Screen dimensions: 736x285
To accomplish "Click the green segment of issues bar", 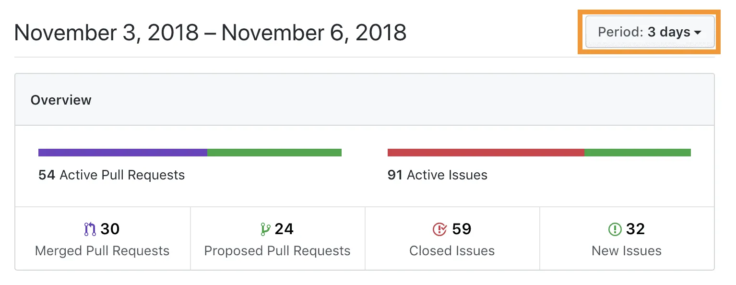I will click(x=638, y=153).
